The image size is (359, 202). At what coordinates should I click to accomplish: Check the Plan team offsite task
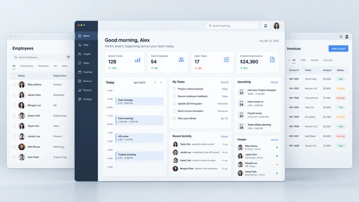point(174,119)
